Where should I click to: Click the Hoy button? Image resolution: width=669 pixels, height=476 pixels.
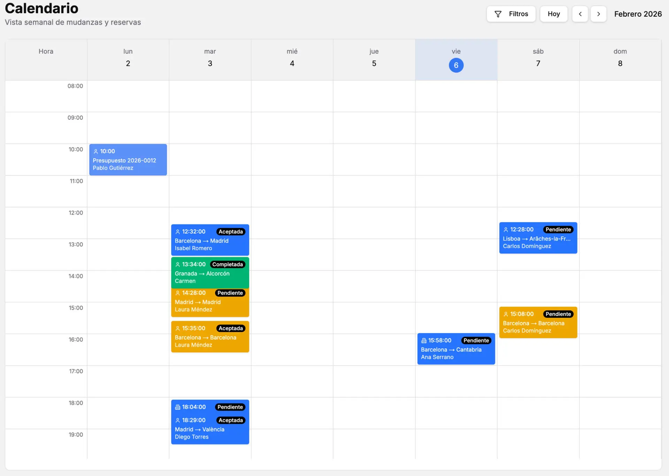(554, 14)
